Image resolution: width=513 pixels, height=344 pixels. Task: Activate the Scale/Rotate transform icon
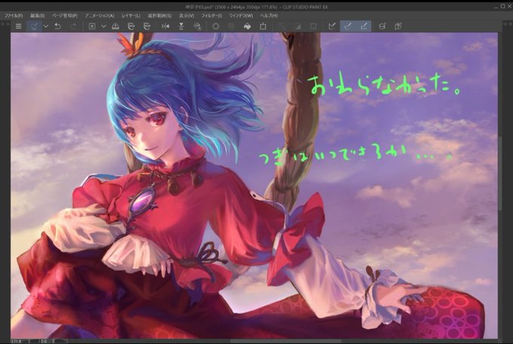pyautogui.click(x=263, y=26)
